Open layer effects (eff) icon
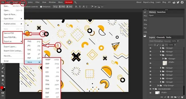 point(165,97)
